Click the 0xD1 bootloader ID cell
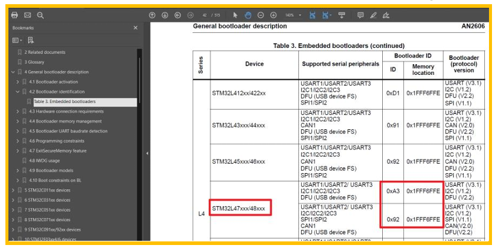This screenshot has width=495, height=248. coord(393,93)
